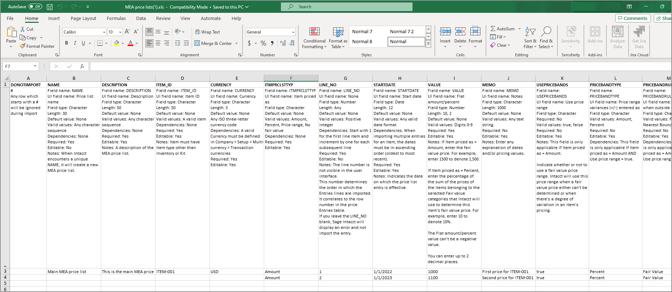Apply Borders to selected cell
Viewport: 672px width, 292px height.
[100, 43]
